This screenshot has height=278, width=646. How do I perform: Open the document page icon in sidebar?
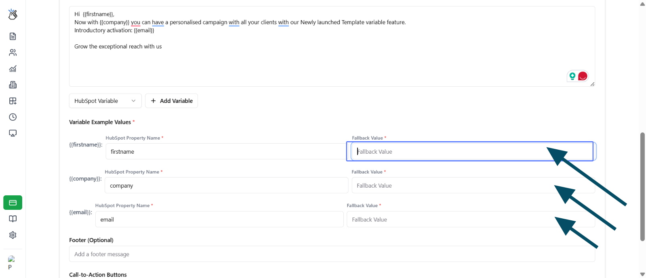coord(13,36)
